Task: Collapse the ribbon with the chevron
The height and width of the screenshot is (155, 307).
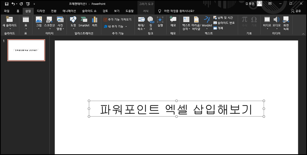Action: [303, 34]
